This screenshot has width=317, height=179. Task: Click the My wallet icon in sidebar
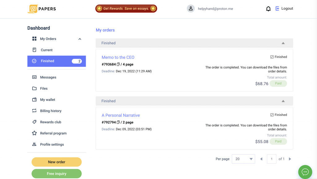pyautogui.click(x=34, y=100)
